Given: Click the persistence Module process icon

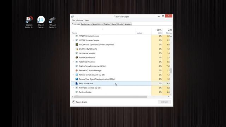Looking at the screenshot, I should point(77,53).
